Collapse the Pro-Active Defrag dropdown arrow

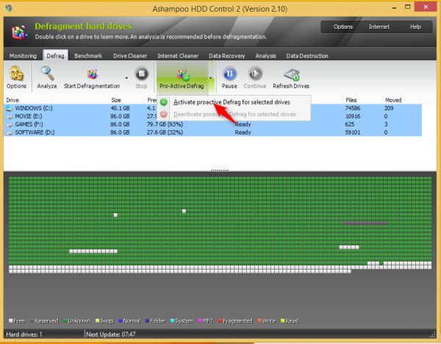coord(211,78)
